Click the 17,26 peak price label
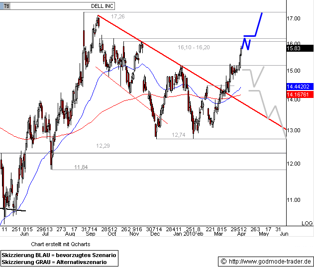 [x=118, y=16]
